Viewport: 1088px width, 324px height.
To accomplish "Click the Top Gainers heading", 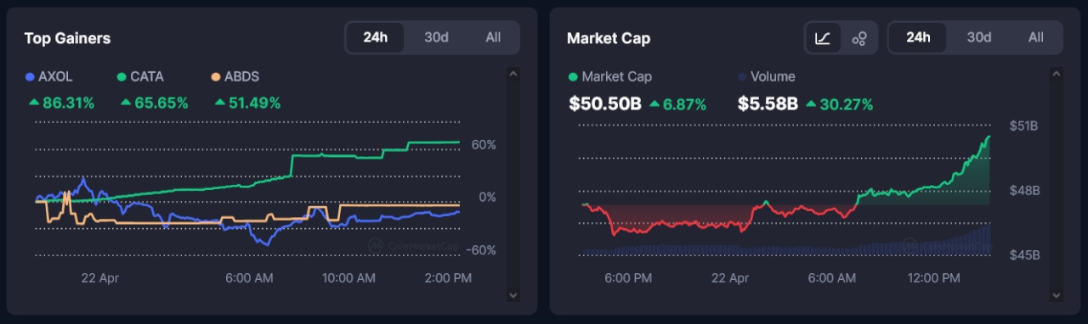I will tap(67, 38).
